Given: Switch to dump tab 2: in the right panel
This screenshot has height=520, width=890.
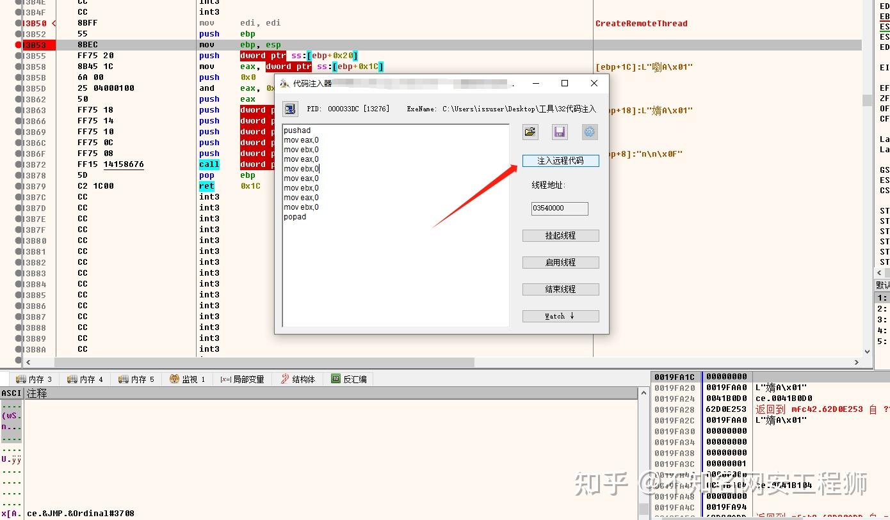Looking at the screenshot, I should [x=882, y=308].
